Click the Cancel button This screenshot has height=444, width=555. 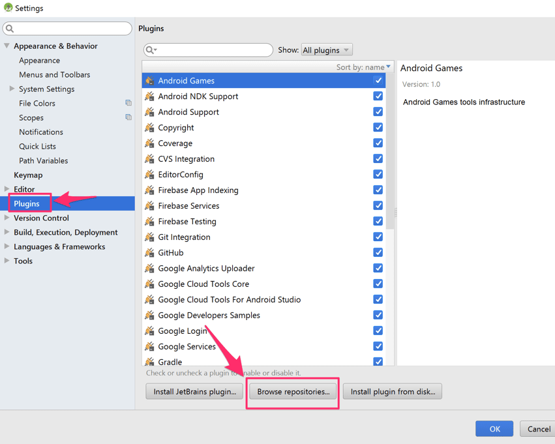pyautogui.click(x=537, y=429)
